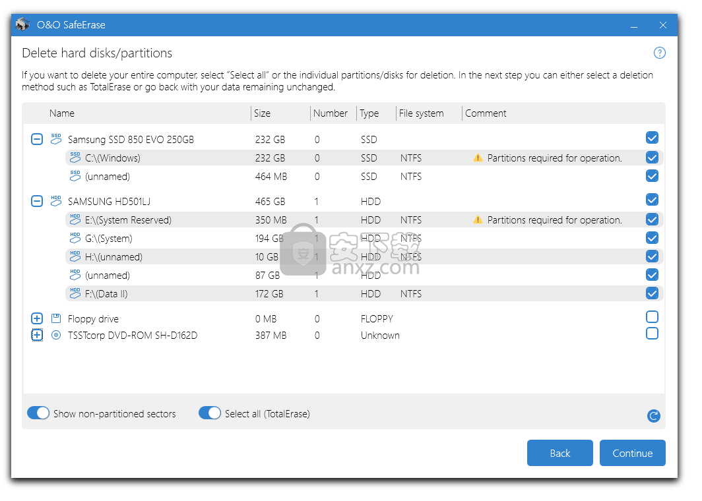Click the O&O SafeErase app logo
The height and width of the screenshot is (501, 702).
[x=22, y=25]
